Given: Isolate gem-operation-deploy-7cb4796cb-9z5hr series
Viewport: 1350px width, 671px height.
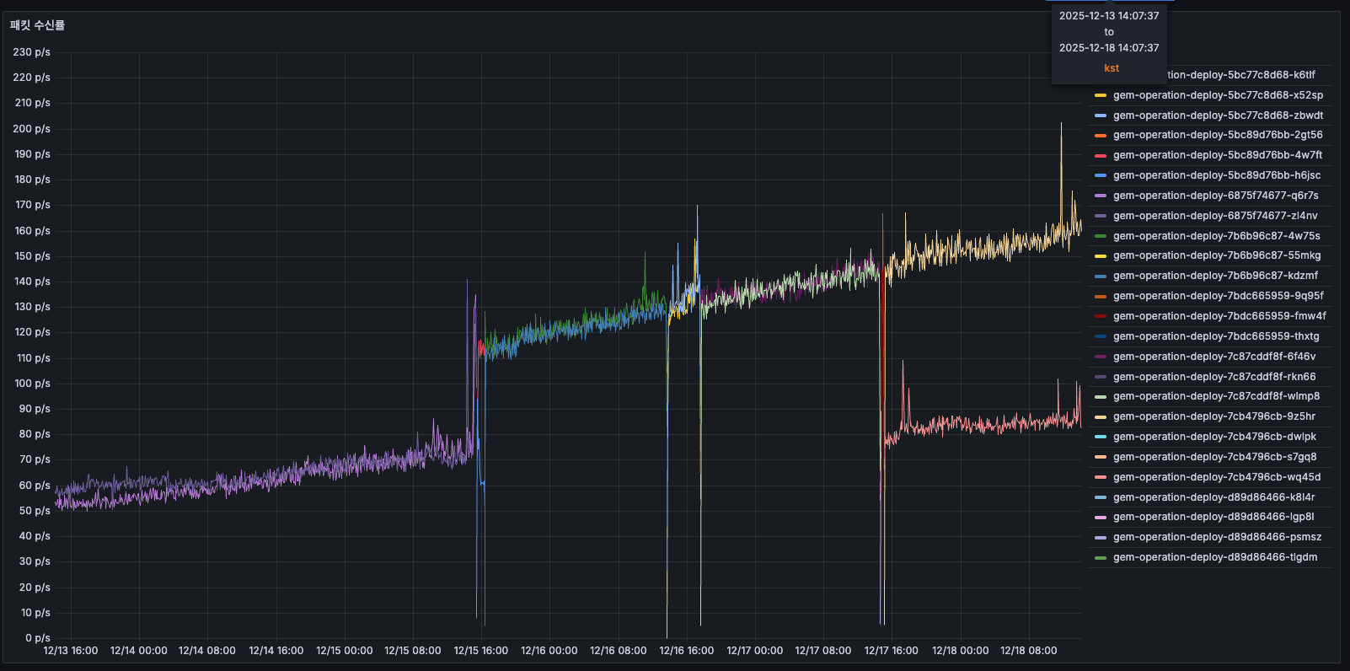Looking at the screenshot, I should (1213, 416).
